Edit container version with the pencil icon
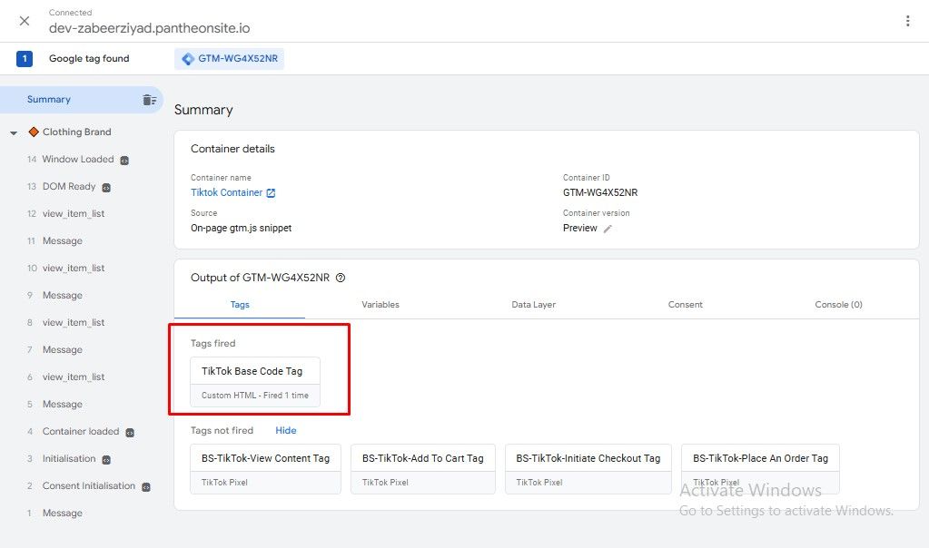Screen dimensions: 929x548 pos(608,229)
